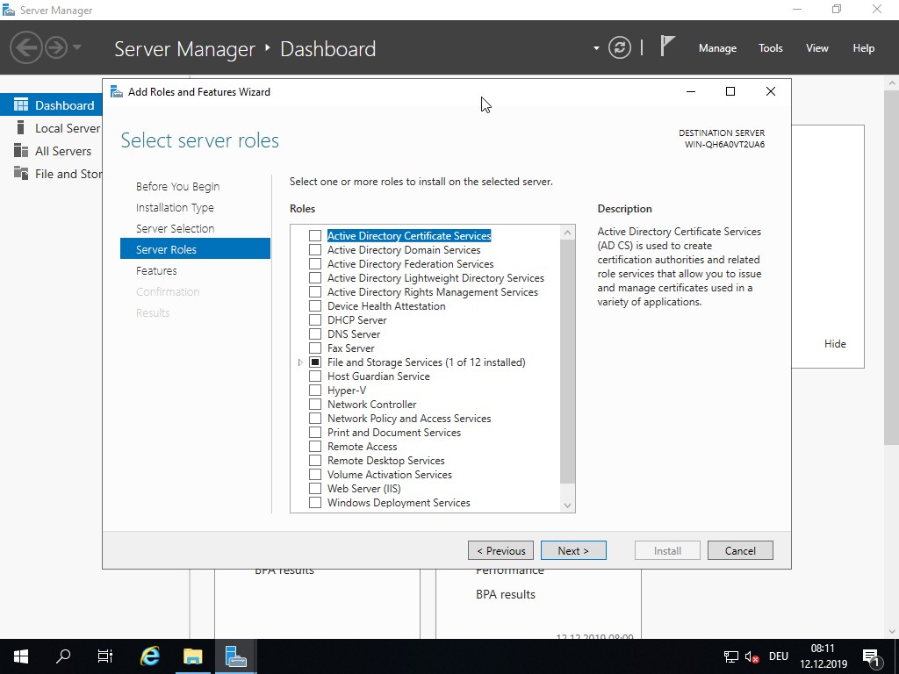Enable the Remote Access role
Screen dimensions: 899x674
pyautogui.click(x=315, y=447)
